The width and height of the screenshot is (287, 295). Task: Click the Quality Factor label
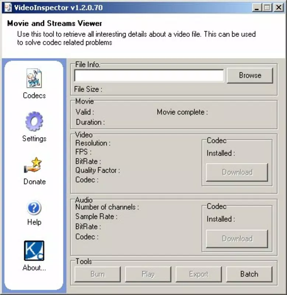coord(98,170)
